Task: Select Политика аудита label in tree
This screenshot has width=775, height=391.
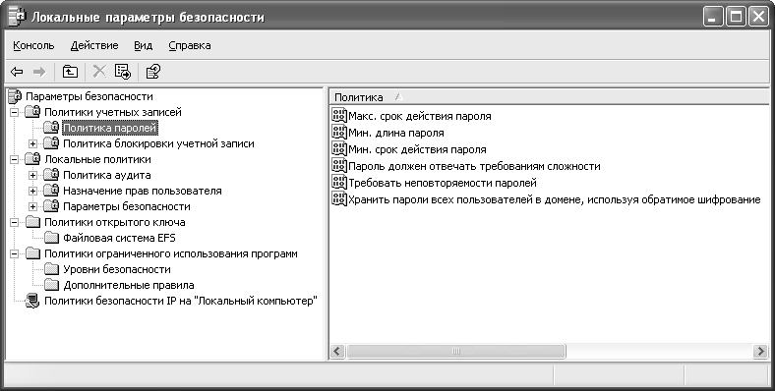Action: 107,175
